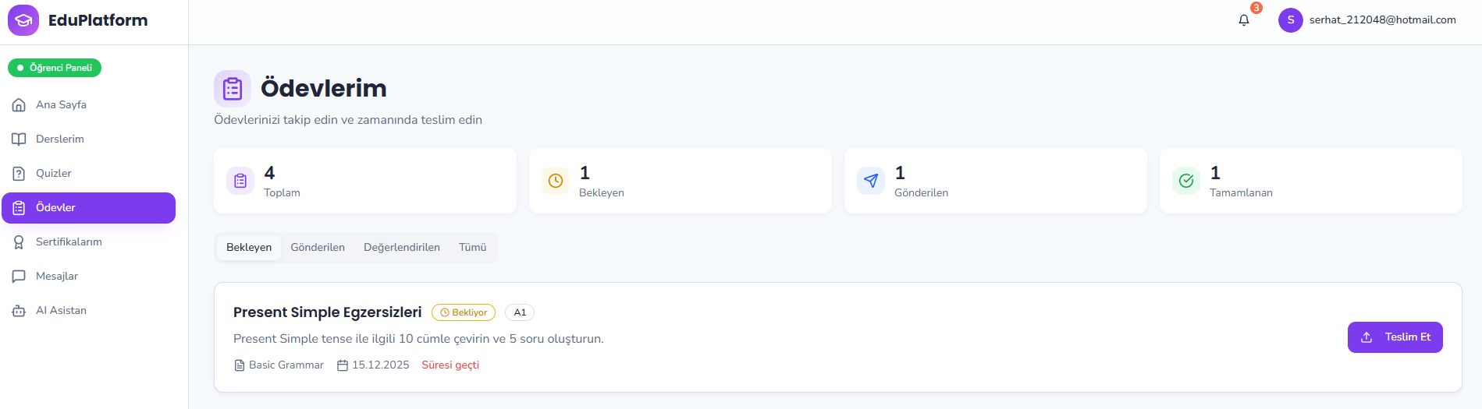
Task: Submit homework with Teslim Et button
Action: [x=1395, y=337]
